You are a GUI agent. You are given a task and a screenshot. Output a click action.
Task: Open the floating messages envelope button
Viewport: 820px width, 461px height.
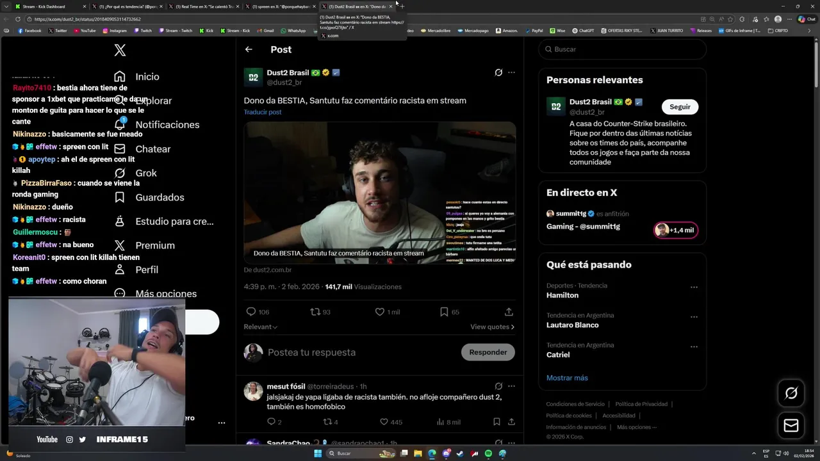pyautogui.click(x=791, y=426)
